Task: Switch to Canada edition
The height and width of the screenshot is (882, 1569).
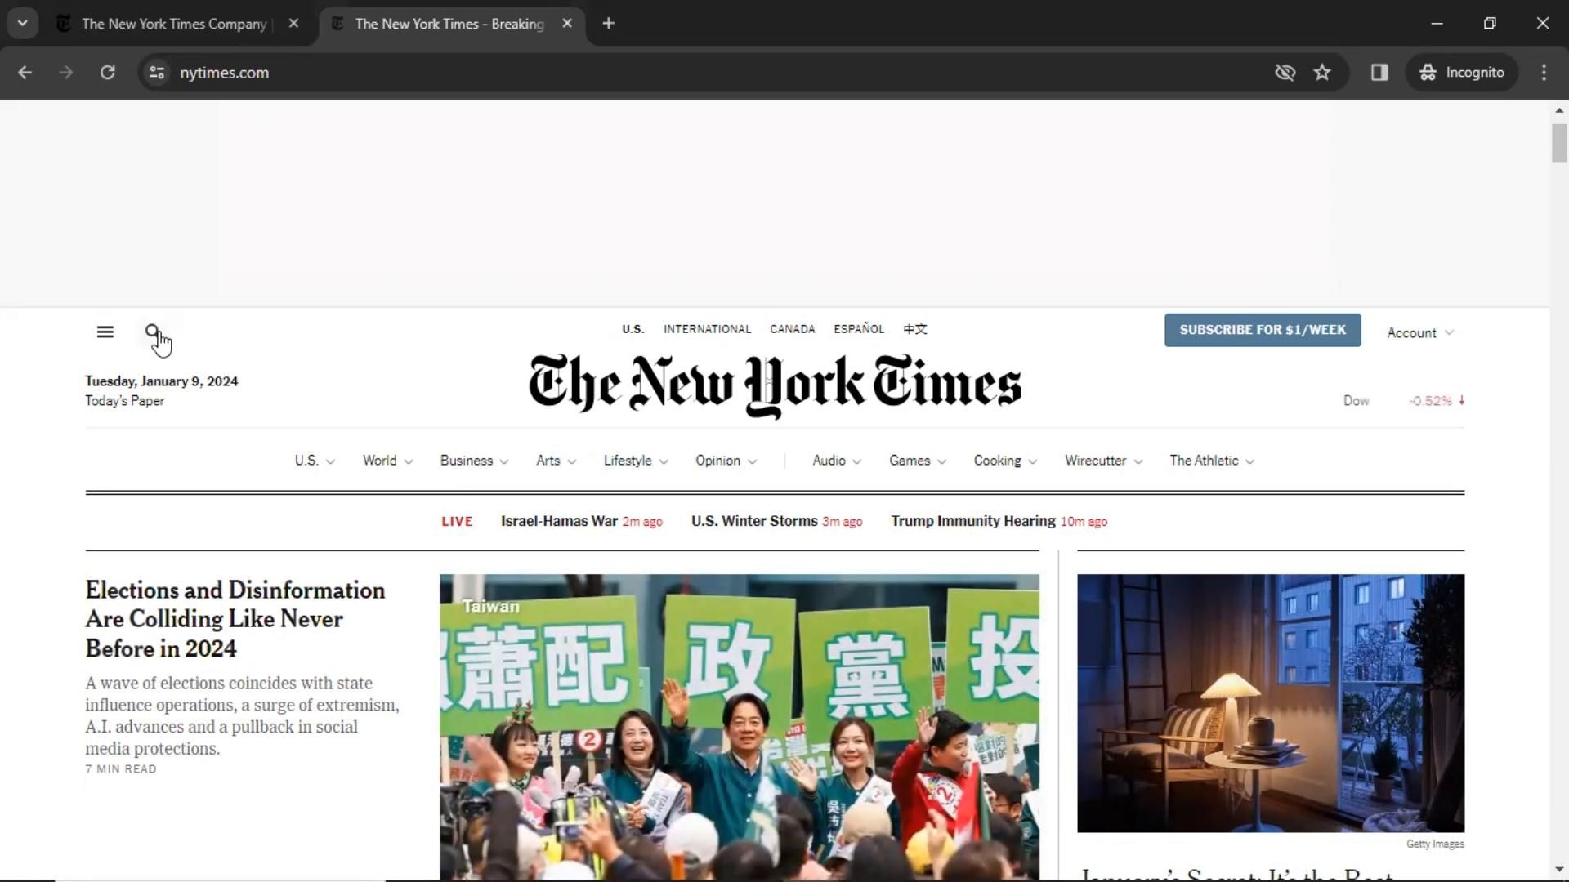Action: 792,329
